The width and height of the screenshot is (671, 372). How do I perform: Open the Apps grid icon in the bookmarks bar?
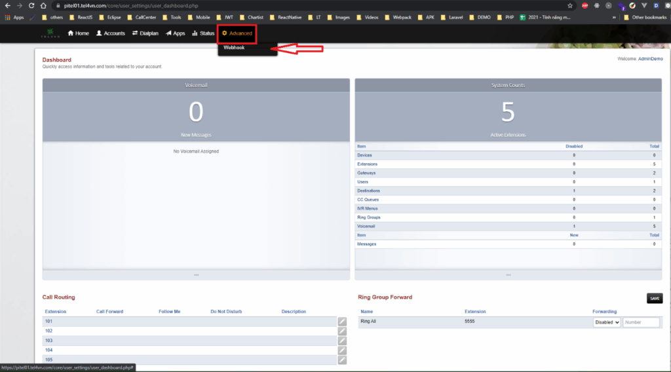tap(7, 18)
